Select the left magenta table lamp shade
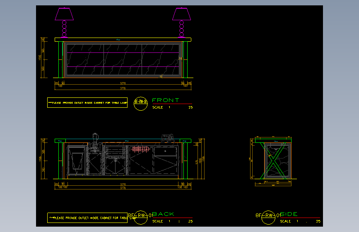This screenshot has height=232, width=359. click(x=64, y=14)
